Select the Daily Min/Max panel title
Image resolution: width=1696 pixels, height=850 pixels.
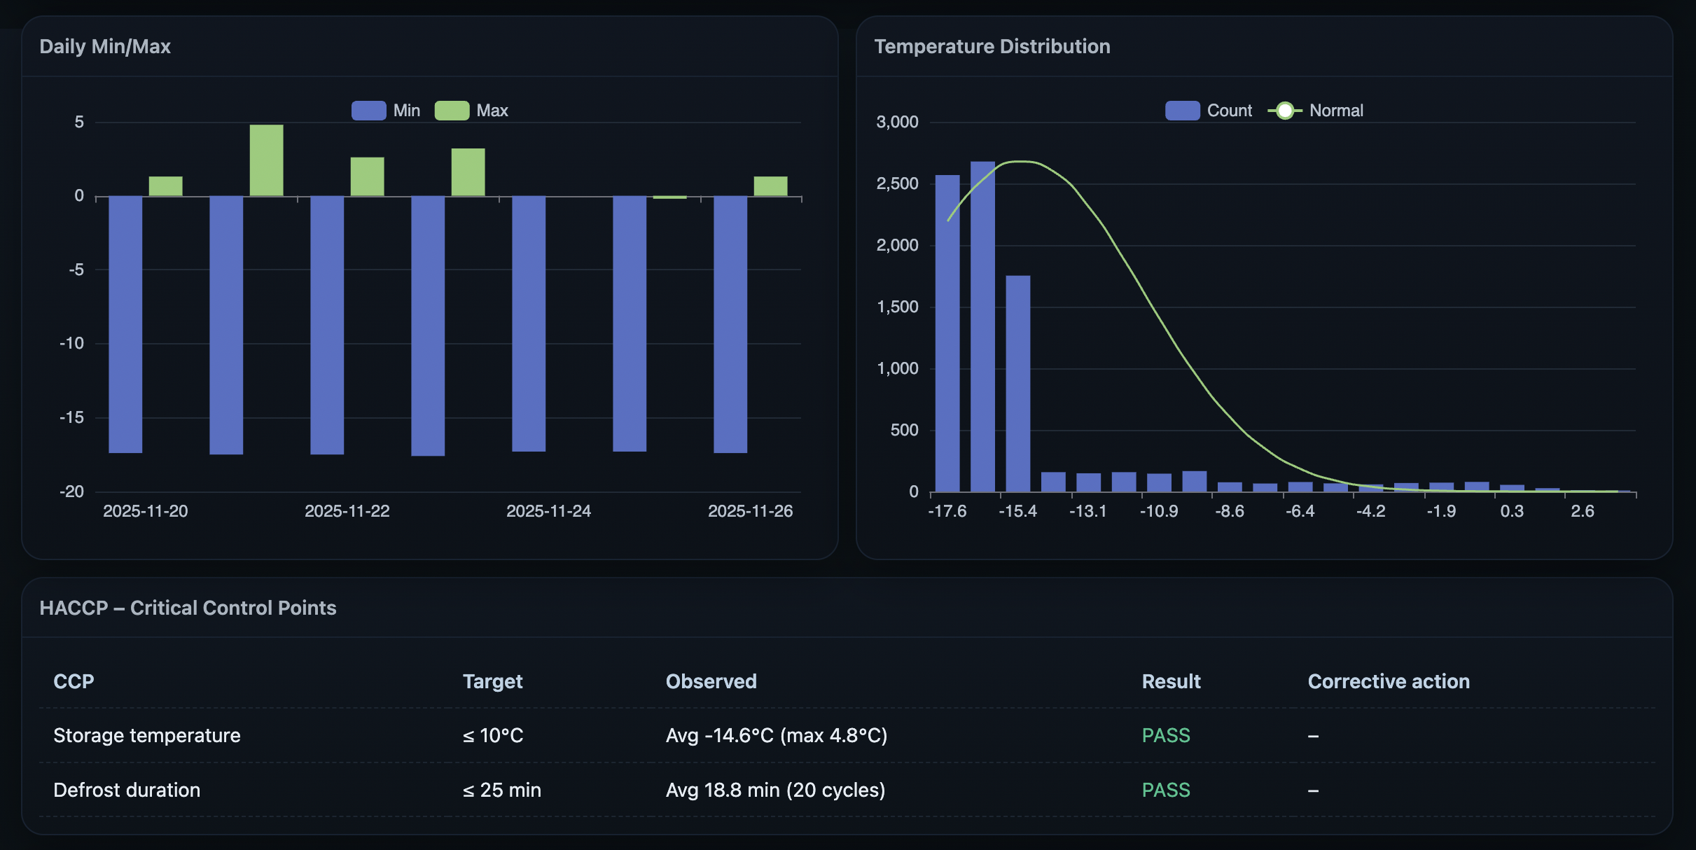click(105, 46)
